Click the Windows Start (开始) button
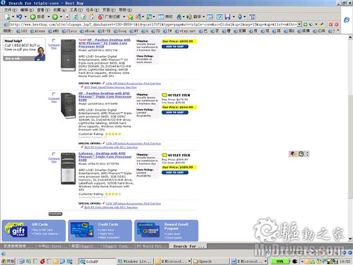Image resolution: width=353 pixels, height=265 pixels. 8,261
